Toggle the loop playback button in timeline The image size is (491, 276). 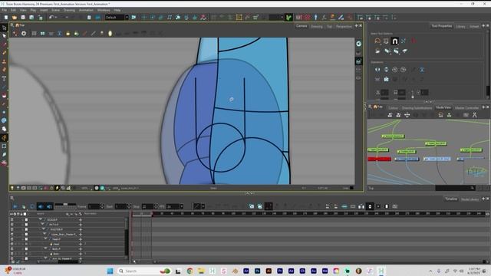pos(32,206)
